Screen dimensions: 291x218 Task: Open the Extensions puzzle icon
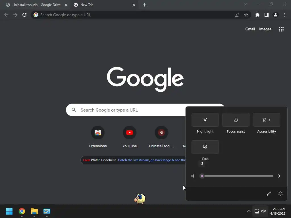(257, 15)
